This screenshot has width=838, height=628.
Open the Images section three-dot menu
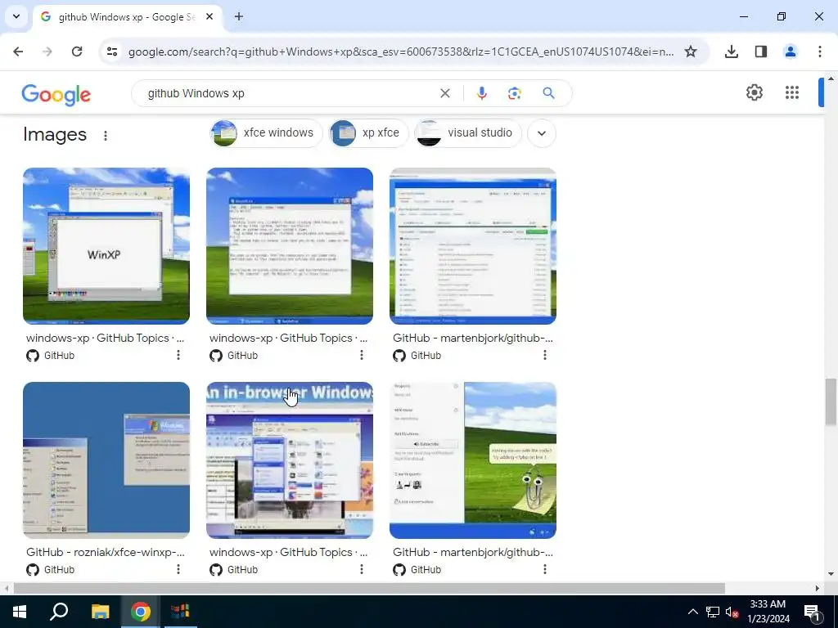[106, 136]
